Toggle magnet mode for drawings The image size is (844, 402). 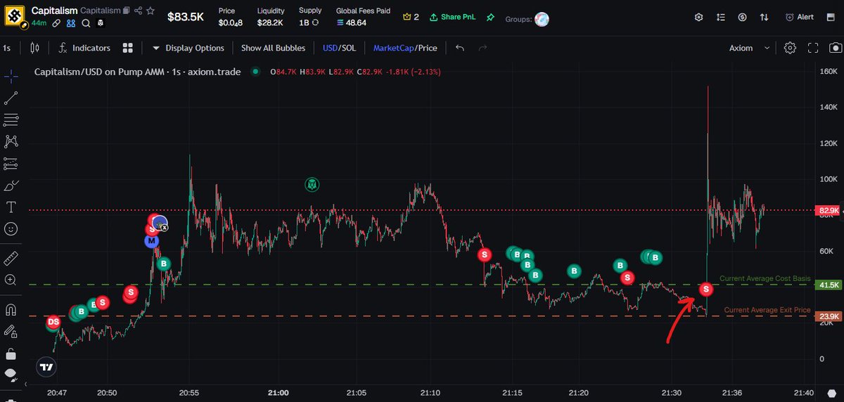pos(11,309)
